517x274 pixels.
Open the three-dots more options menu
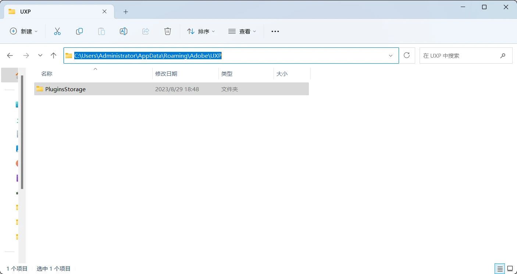tap(275, 31)
